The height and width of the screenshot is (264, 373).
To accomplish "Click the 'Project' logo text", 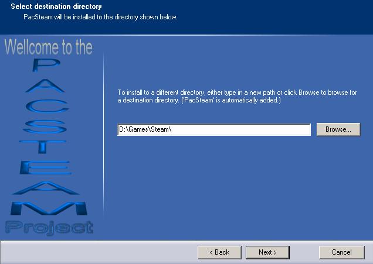I will coord(49,227).
